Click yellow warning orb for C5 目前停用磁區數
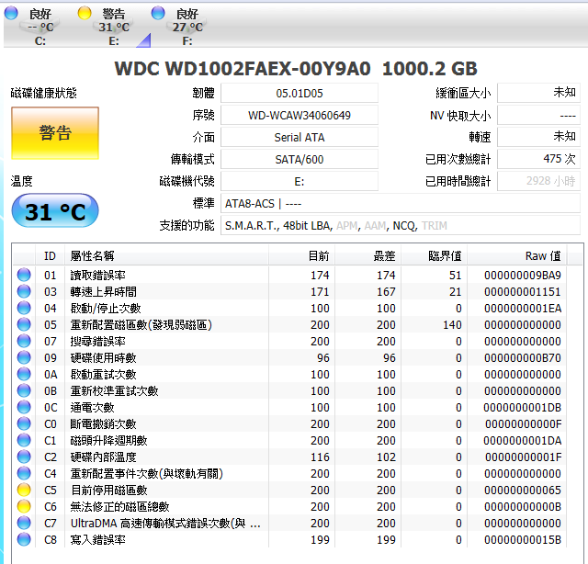588x564 pixels. point(24,490)
